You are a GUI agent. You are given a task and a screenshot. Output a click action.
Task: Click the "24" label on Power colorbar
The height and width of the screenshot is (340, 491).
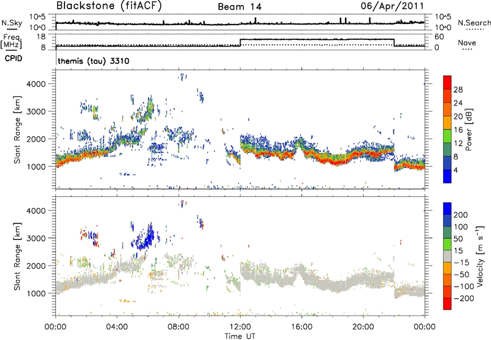click(458, 103)
